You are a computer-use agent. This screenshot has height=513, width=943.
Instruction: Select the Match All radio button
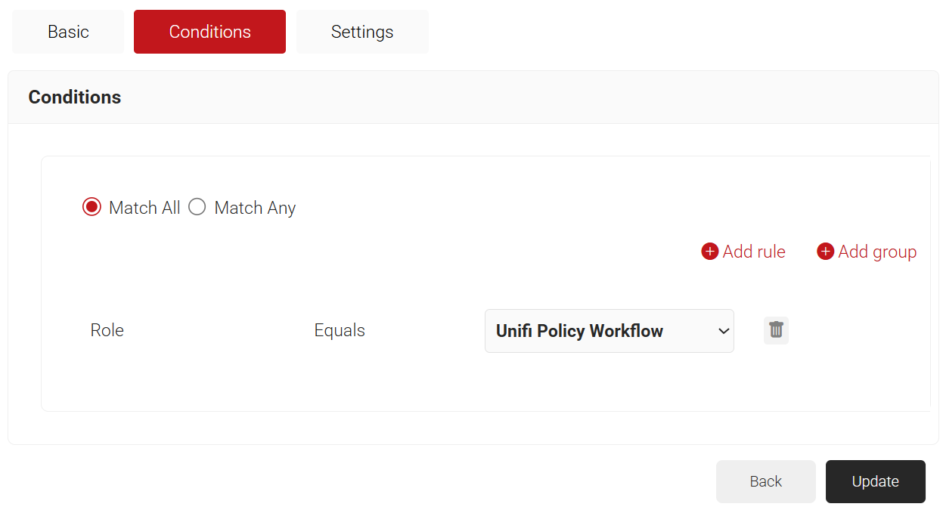pyautogui.click(x=92, y=207)
